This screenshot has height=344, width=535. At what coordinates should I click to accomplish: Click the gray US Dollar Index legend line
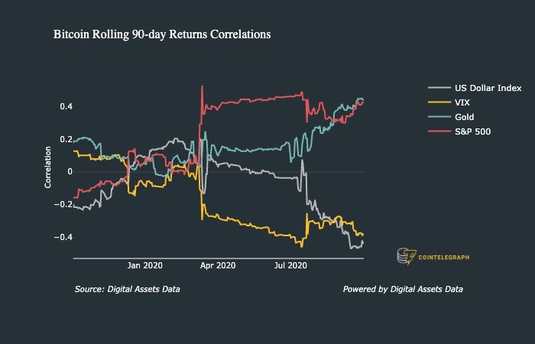[x=439, y=88]
